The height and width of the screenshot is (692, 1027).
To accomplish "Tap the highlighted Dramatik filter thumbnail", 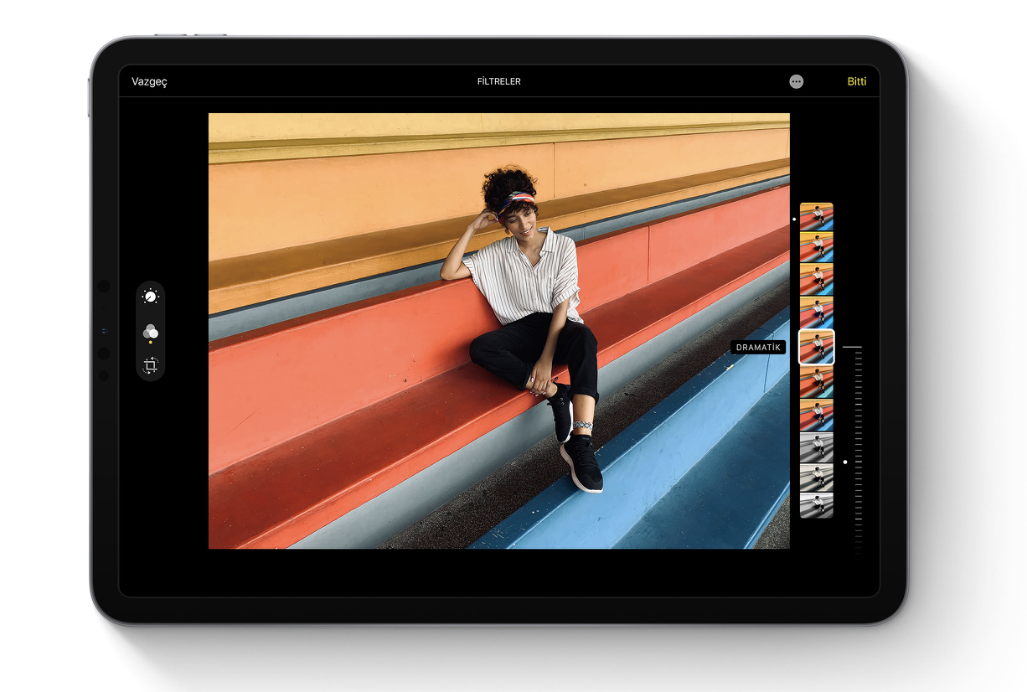I will coord(816,347).
